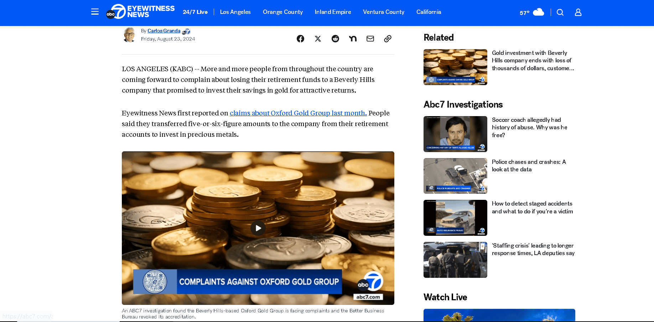This screenshot has height=322, width=654.
Task: Go to Inland Empire section
Action: 333,12
